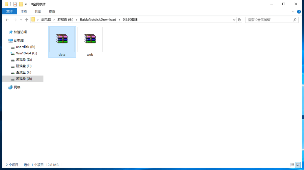
Task: Open 游戏盘 (F:) drive
Action: (x=23, y=73)
